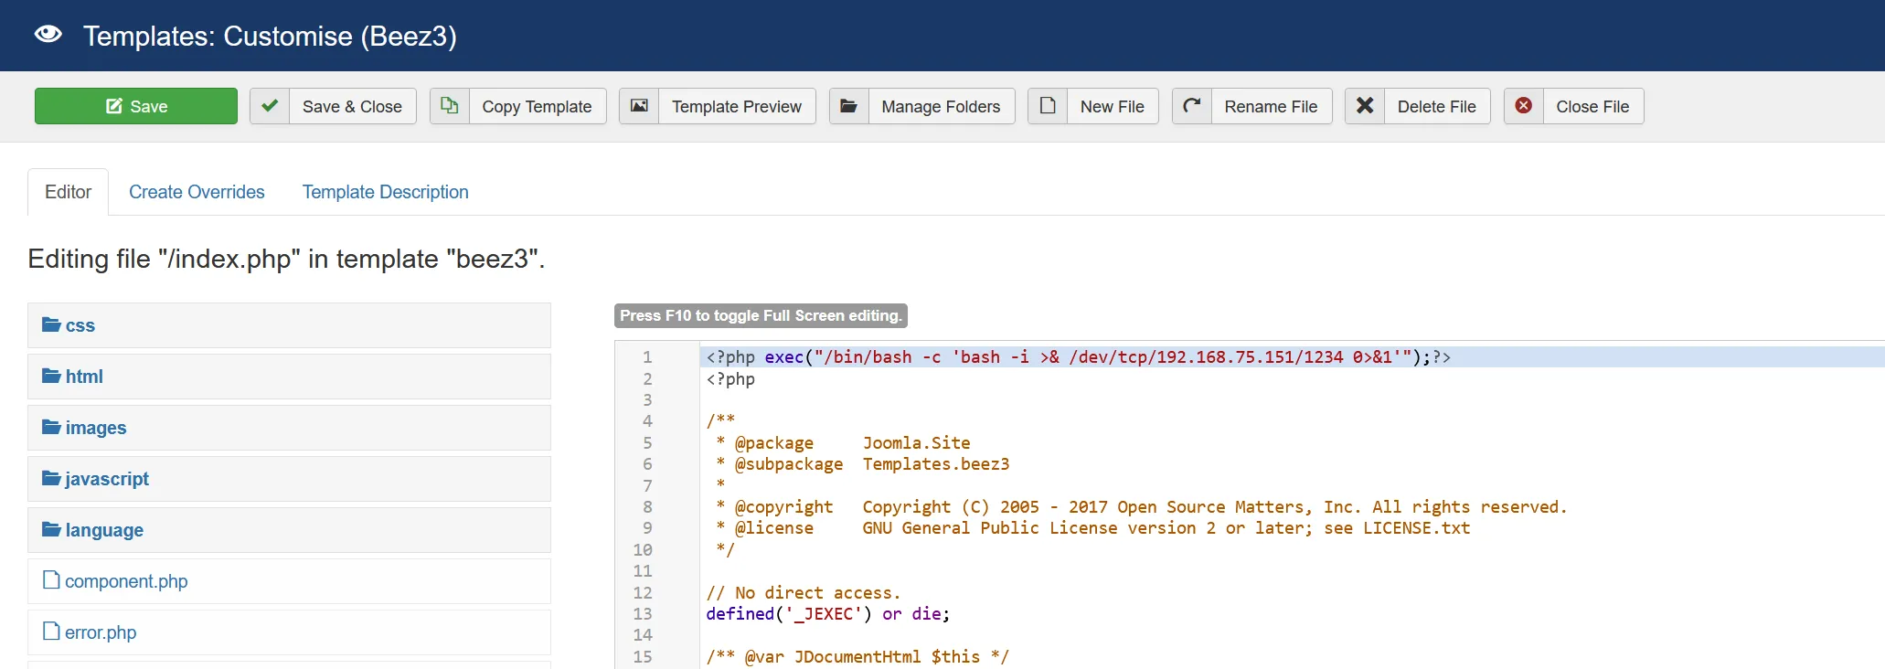Click the Templates: Customise (Beez3) title
This screenshot has width=1885, height=669.
[x=270, y=36]
